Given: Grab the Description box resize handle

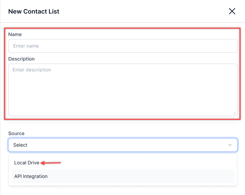Looking at the screenshot, I should click(234, 113).
